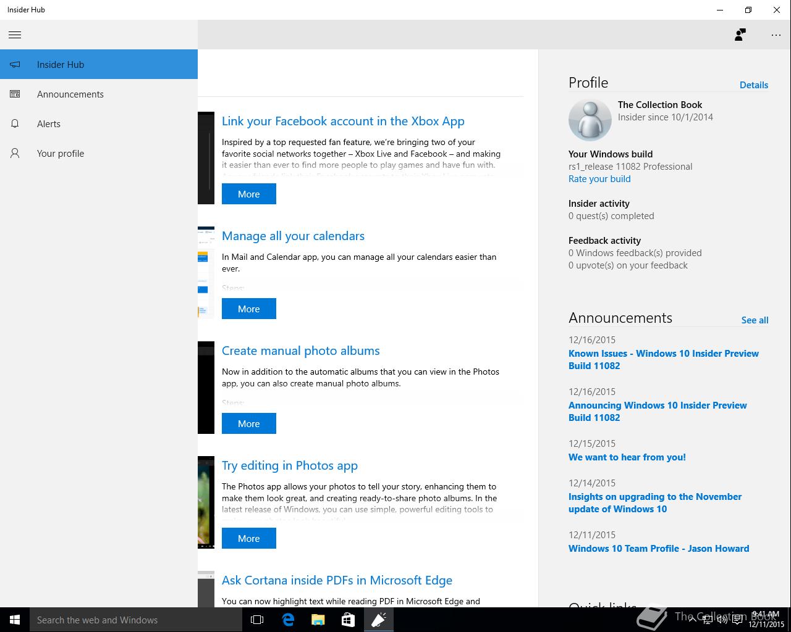This screenshot has width=791, height=632.
Task: Open File Explorer from taskbar
Action: 318,620
